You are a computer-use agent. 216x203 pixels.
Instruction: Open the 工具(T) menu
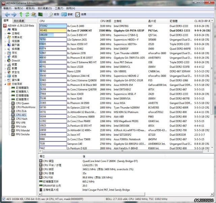coord(59,8)
